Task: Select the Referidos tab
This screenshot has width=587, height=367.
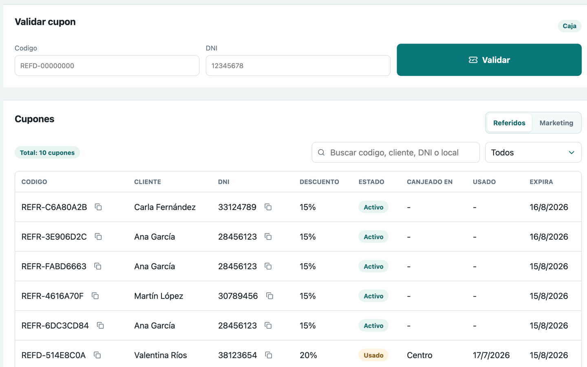Action: coord(509,123)
